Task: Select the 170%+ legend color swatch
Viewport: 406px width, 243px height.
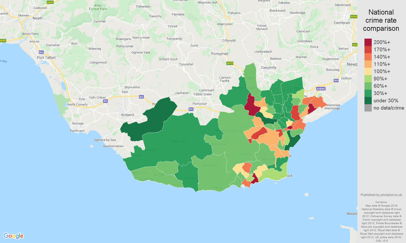Action: coord(368,49)
